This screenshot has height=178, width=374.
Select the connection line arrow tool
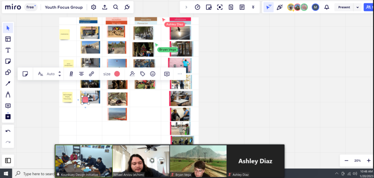[x=8, y=83]
